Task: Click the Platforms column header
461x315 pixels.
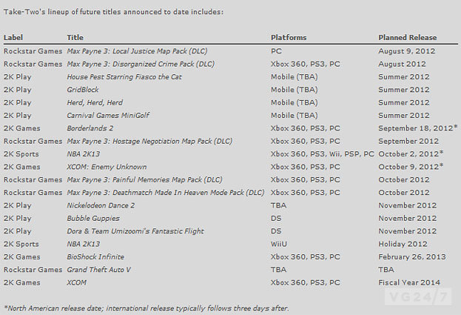Action: pos(289,38)
